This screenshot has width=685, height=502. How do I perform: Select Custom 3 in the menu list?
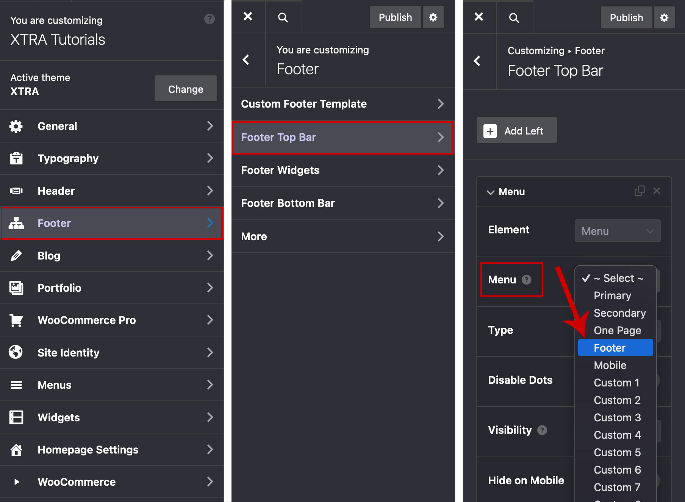click(617, 418)
